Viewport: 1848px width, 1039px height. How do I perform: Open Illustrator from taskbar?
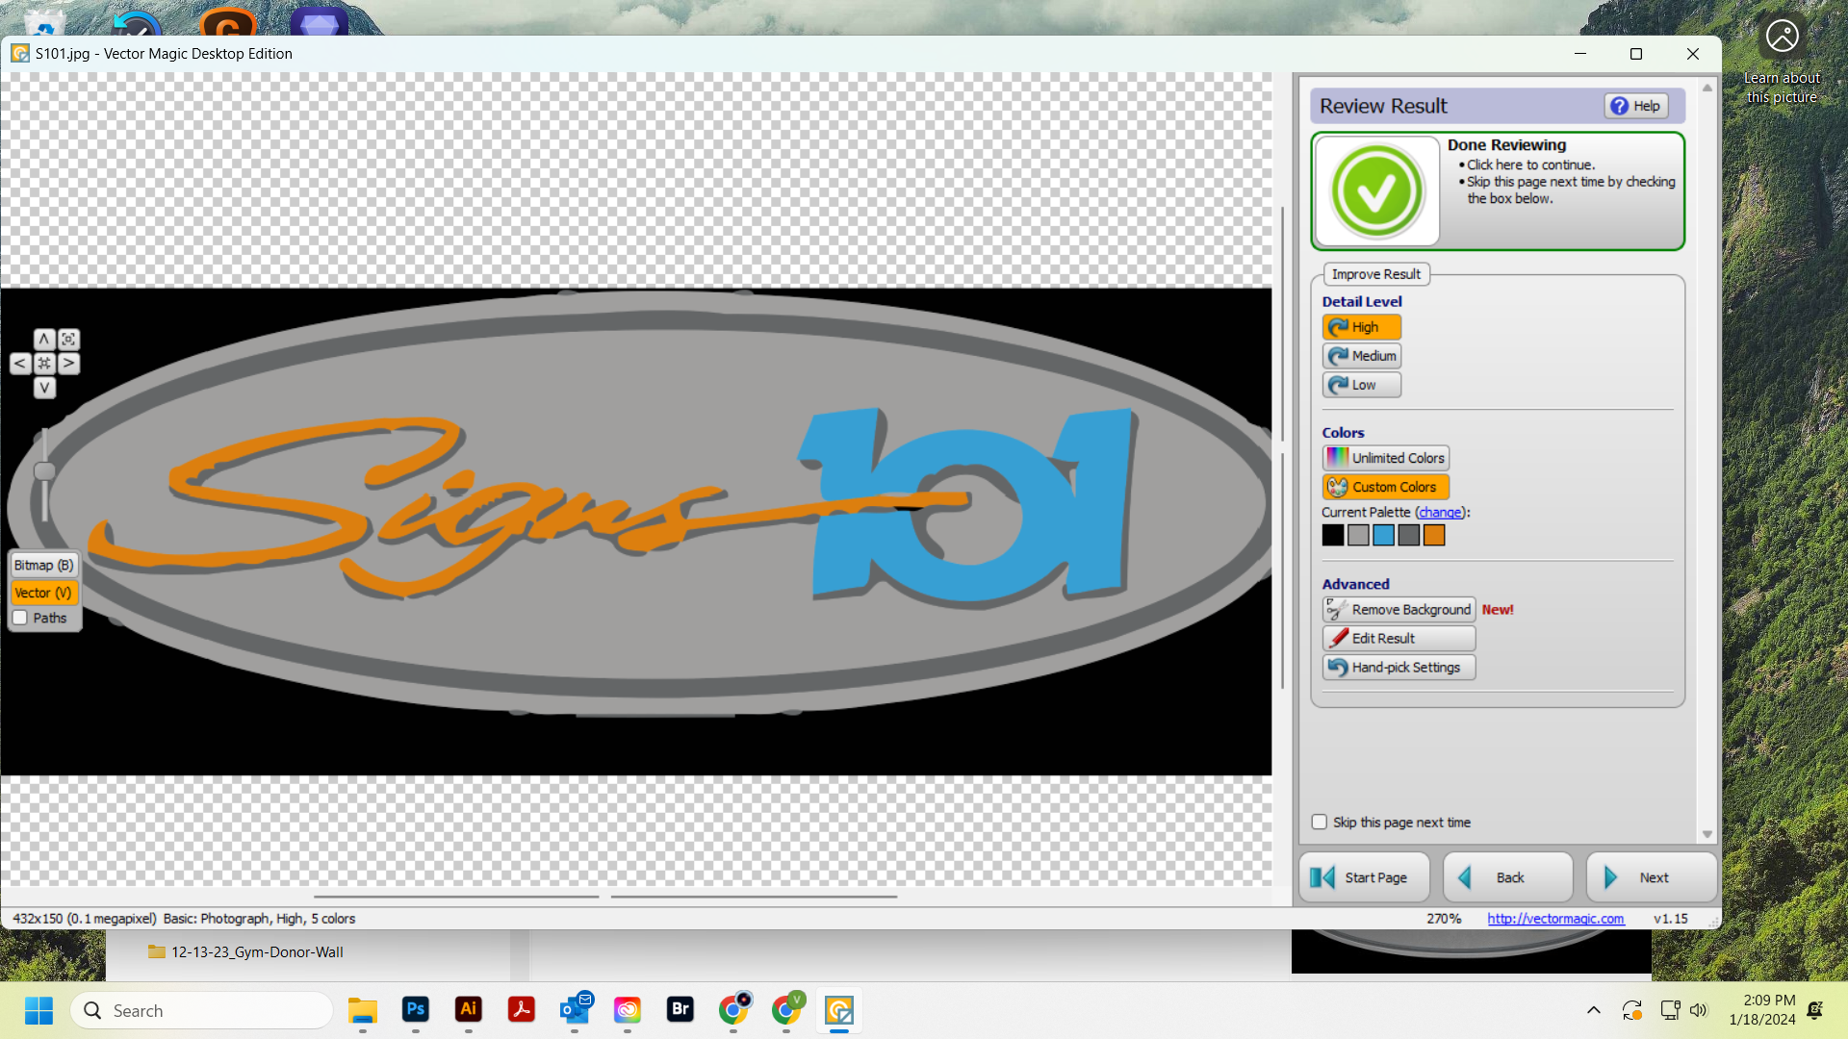[x=468, y=1009]
